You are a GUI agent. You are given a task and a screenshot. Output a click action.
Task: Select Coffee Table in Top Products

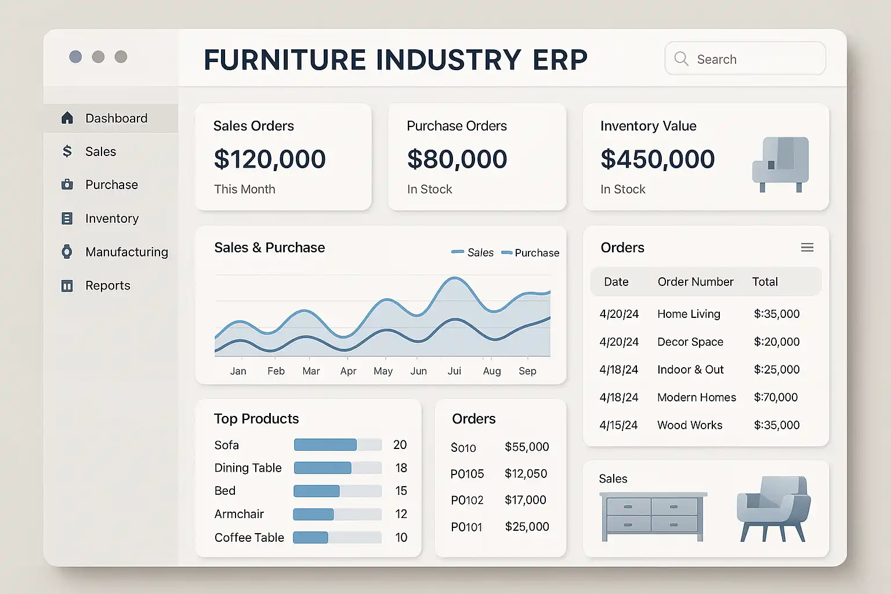249,538
